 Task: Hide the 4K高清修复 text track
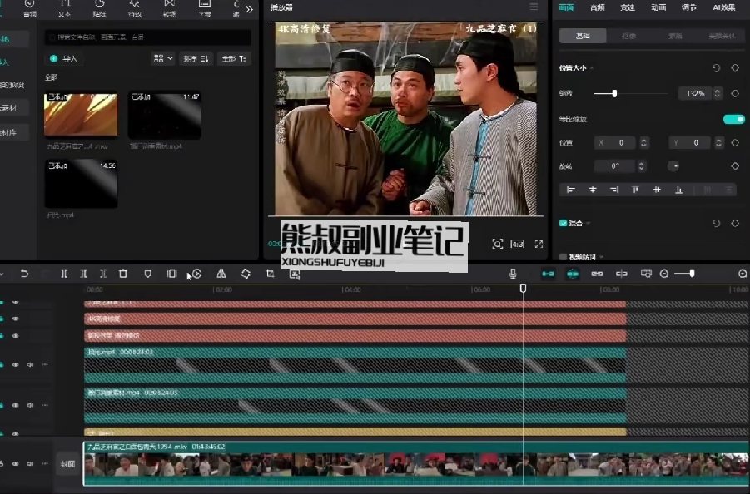[x=15, y=319]
